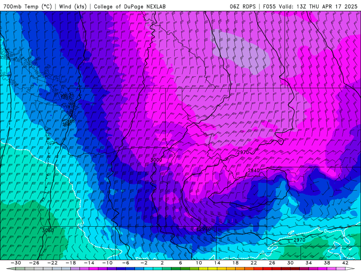Click the positive "26" temperature scale label
Viewport: 361px width, 271px height.
(x=272, y=263)
